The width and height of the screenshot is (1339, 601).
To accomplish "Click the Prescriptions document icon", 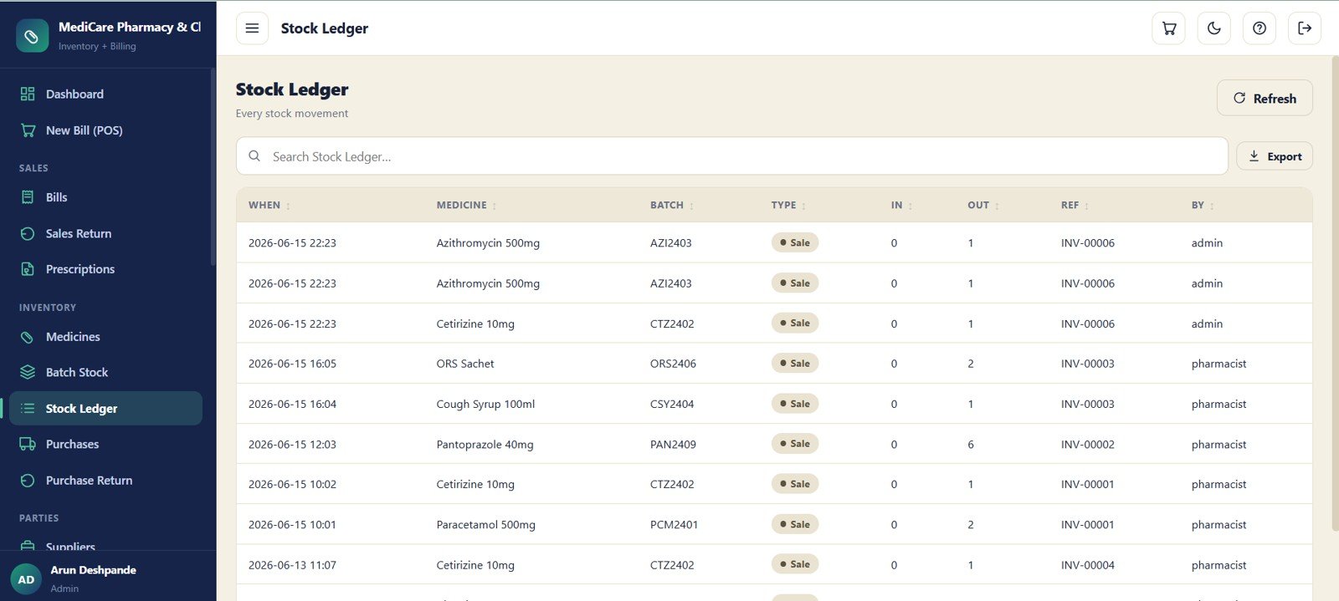I will [x=28, y=269].
